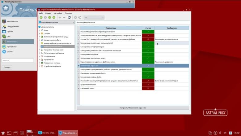The width and height of the screenshot is (241, 136).
Task: Click the volume speaker tray icon
Action: 220,133
